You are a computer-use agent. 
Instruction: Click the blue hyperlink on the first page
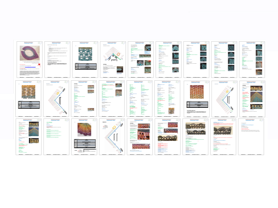[x=29, y=67]
